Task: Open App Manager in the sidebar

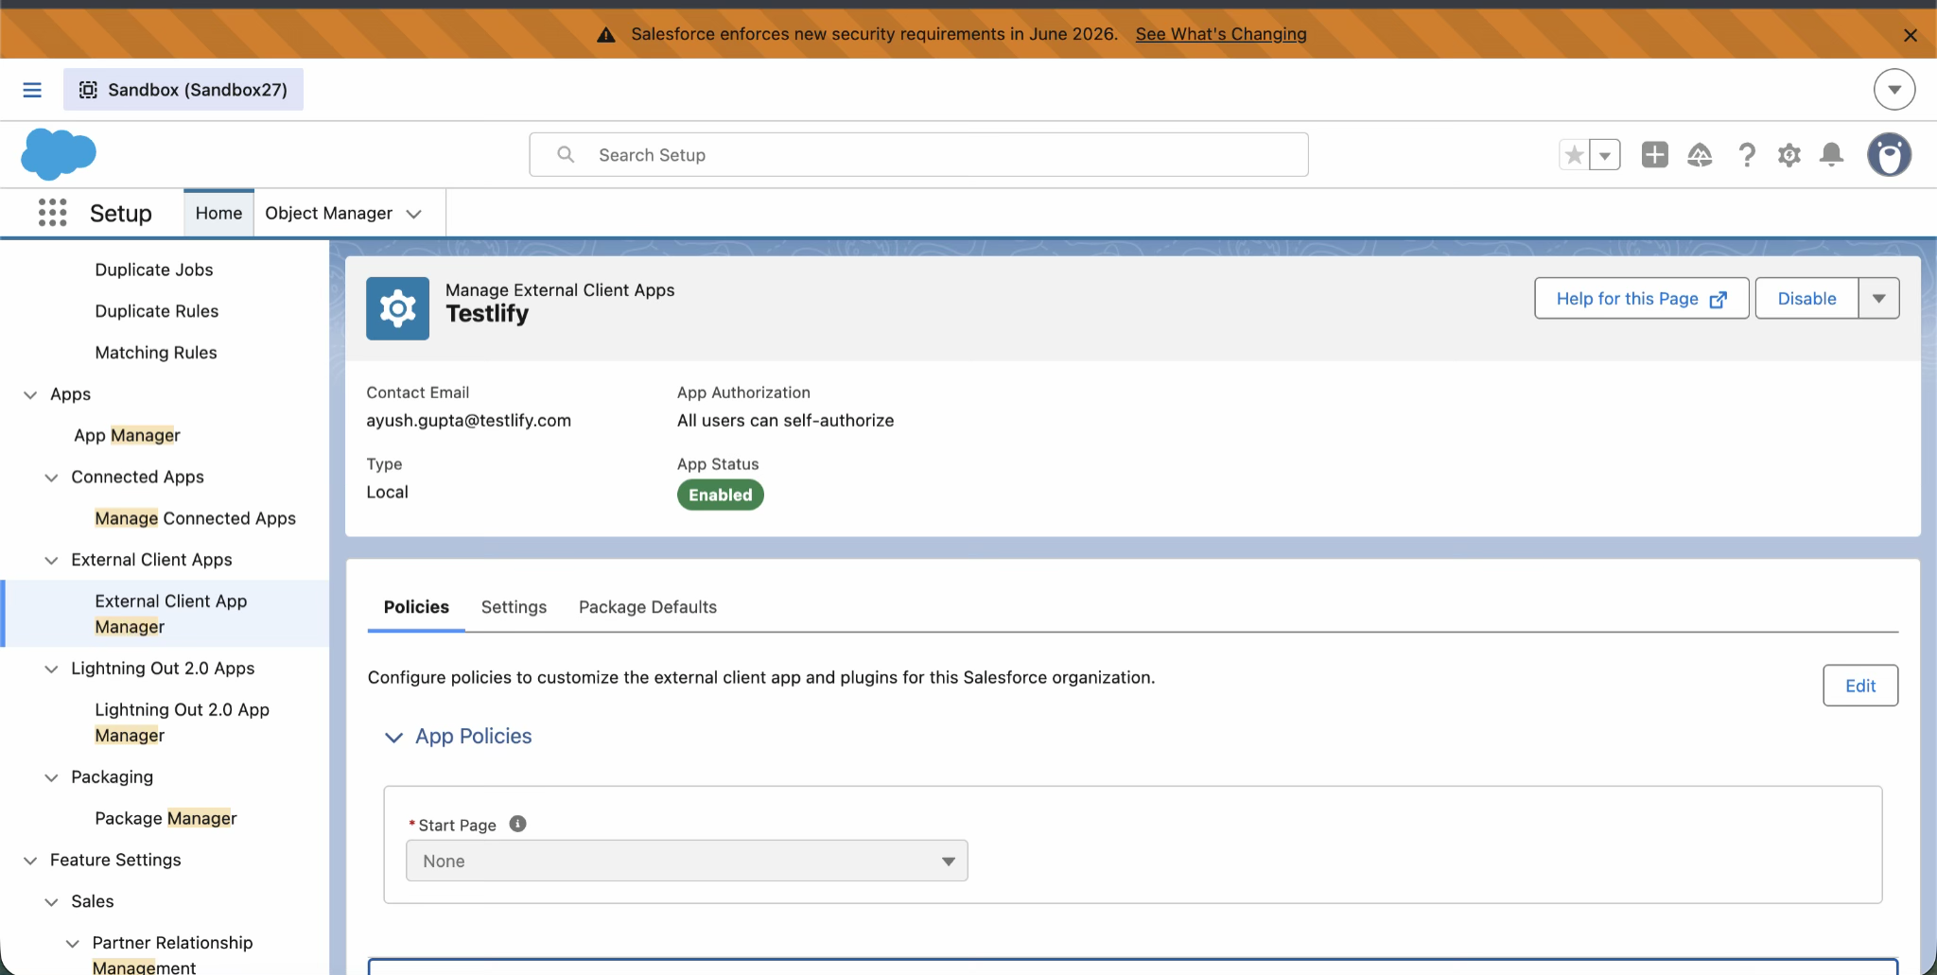Action: (127, 435)
